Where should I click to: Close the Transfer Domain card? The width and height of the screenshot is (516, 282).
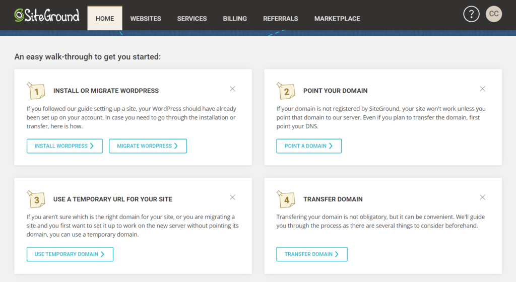(482, 197)
